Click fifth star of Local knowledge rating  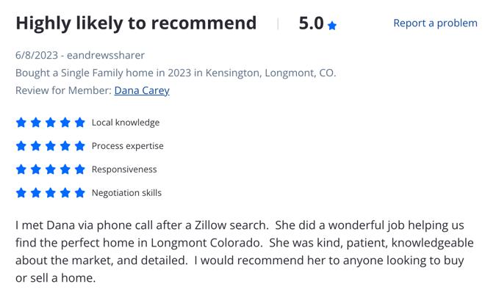click(x=80, y=123)
